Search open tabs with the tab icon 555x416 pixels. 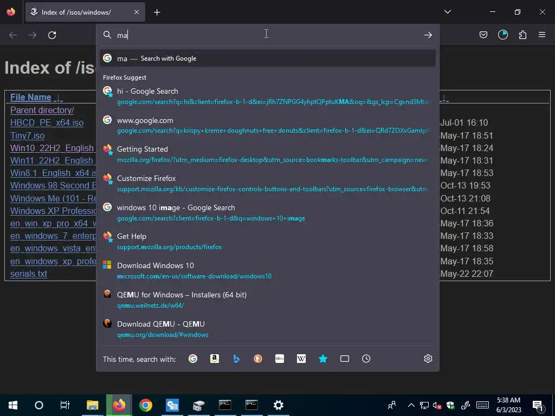[x=344, y=359]
